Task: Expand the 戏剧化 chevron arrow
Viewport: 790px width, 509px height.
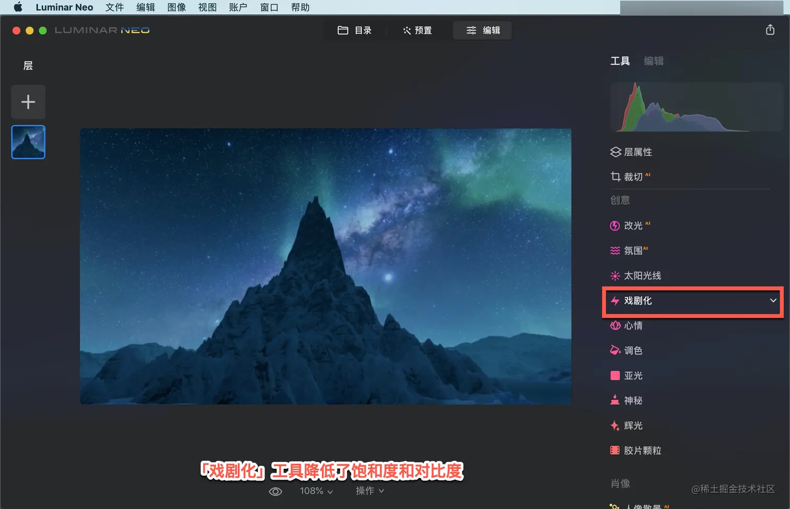Action: (773, 301)
